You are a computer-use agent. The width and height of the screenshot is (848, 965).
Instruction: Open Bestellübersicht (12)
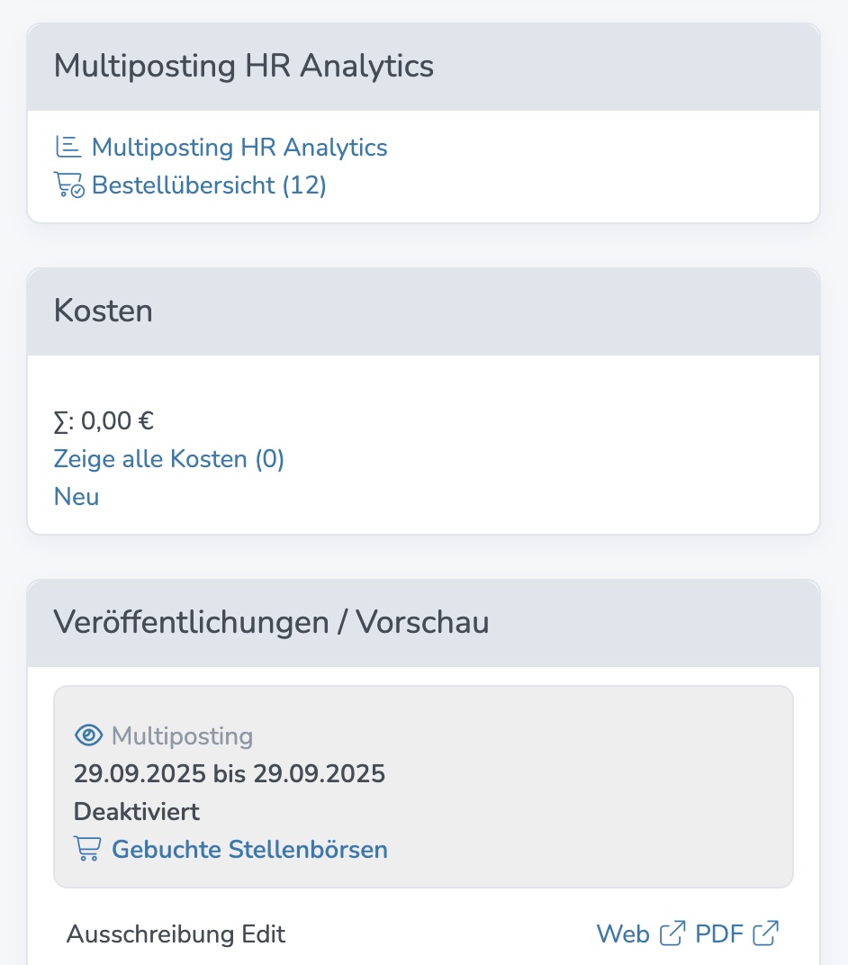(x=209, y=185)
